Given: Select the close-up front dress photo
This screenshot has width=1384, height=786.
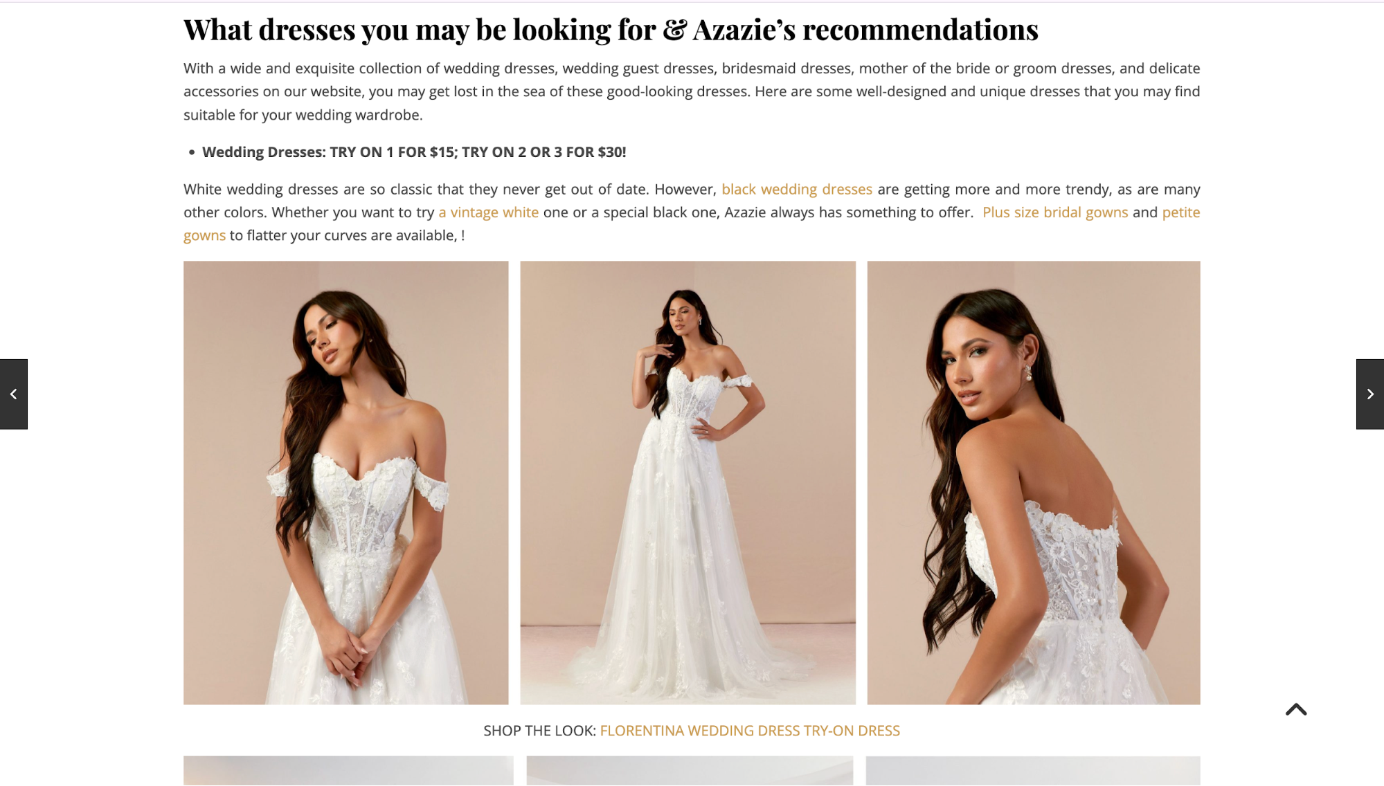Looking at the screenshot, I should pos(345,482).
